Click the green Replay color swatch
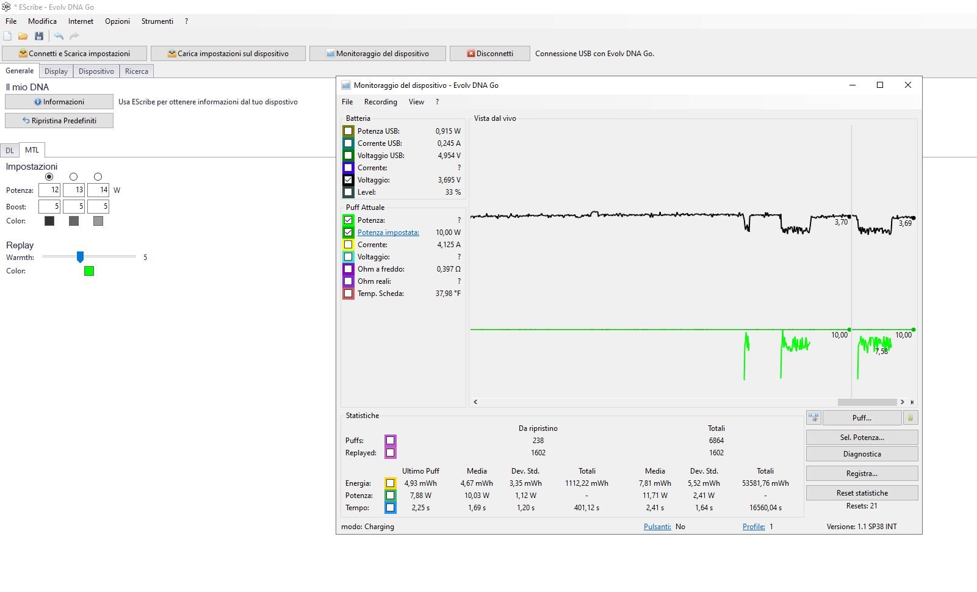977x592 pixels. pos(89,271)
